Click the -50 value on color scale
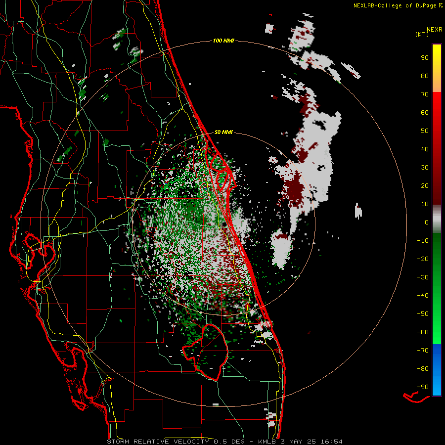This screenshot has width=445, height=445. coord(423,314)
